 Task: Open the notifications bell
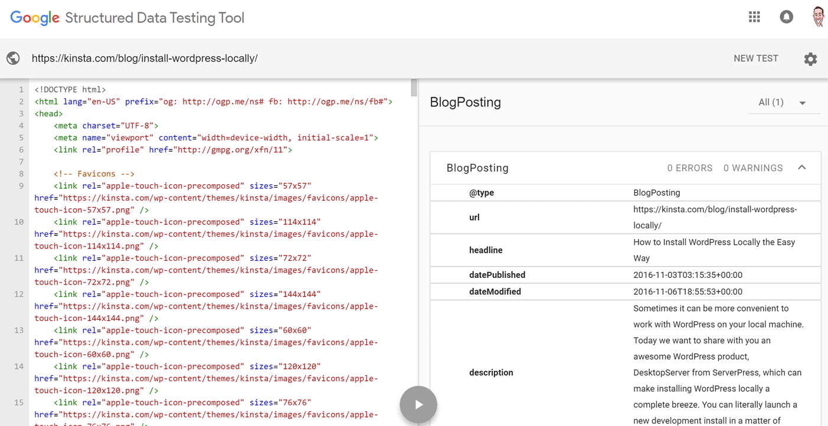click(786, 17)
